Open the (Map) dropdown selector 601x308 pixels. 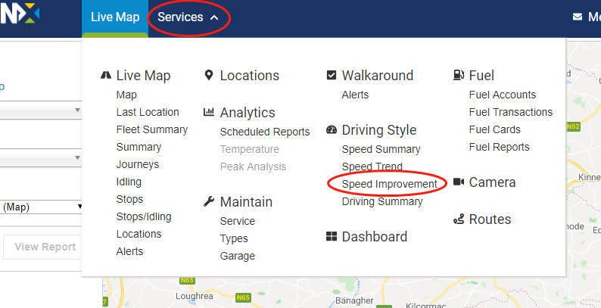(x=41, y=207)
